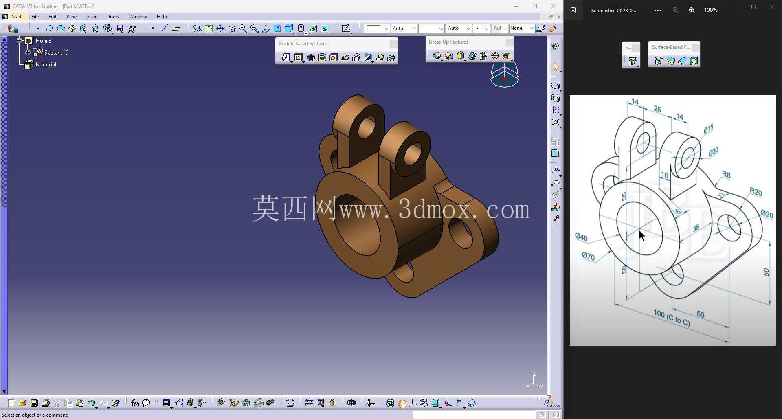
Task: Click the Split tool in Surface-Based Features
Action: pos(659,61)
